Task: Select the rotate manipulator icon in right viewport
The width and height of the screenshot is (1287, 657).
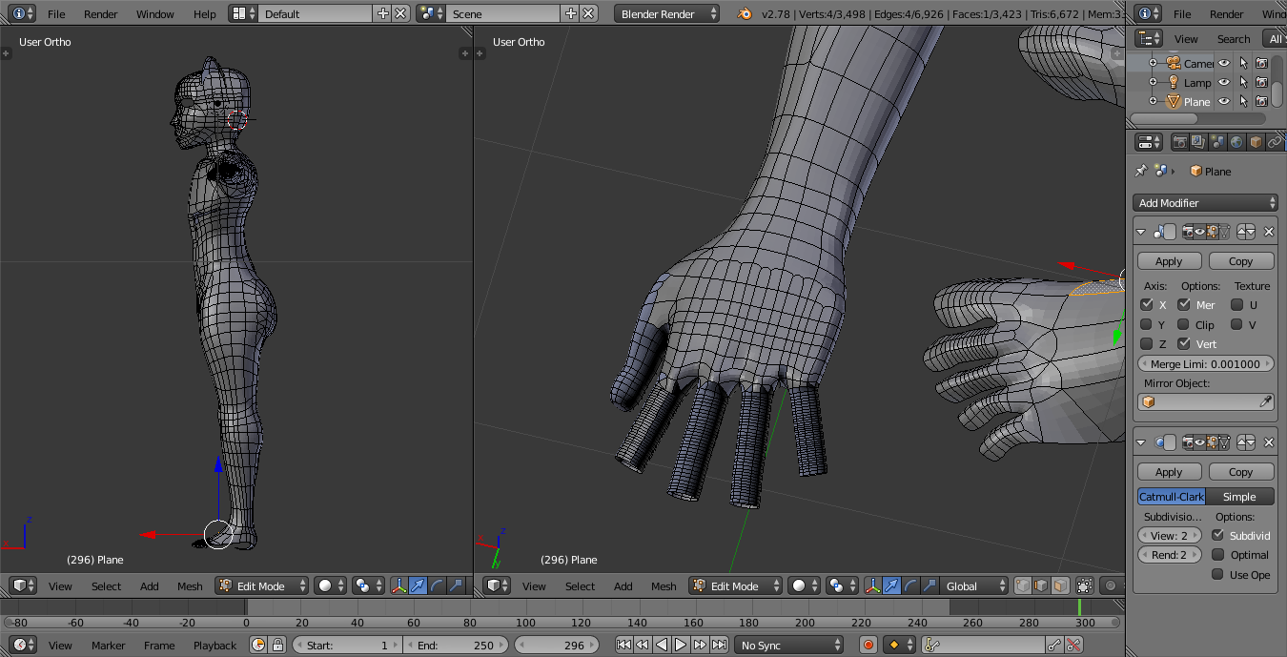Action: [912, 585]
